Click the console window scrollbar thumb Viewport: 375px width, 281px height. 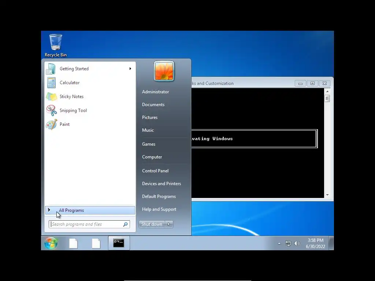point(327,98)
